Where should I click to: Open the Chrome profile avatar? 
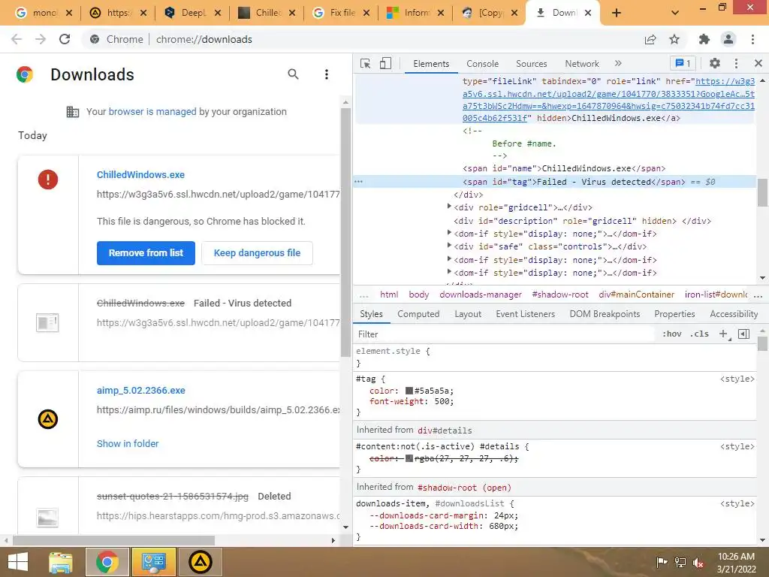click(x=728, y=39)
